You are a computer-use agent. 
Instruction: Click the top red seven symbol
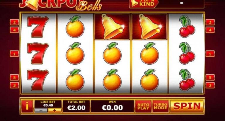(x=38, y=27)
